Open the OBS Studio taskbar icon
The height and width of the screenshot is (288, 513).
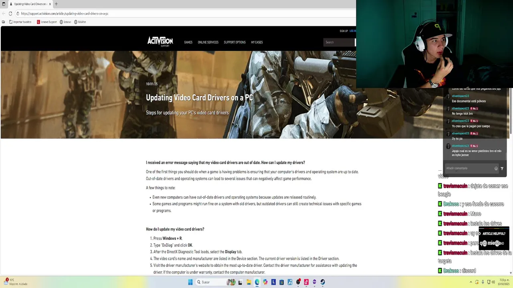(x=298, y=282)
